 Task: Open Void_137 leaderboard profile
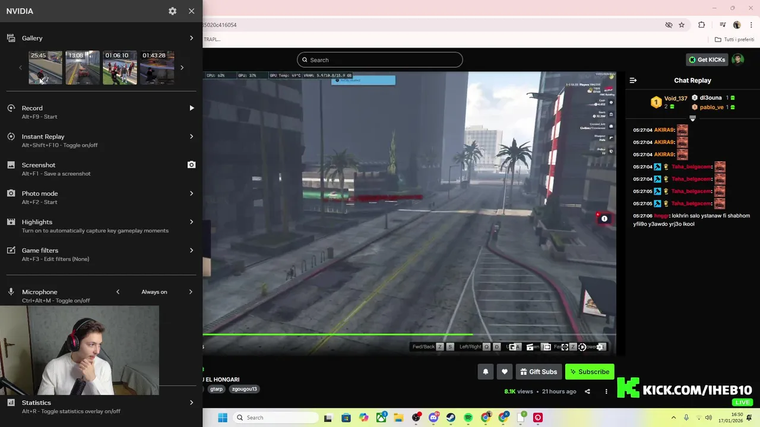[x=676, y=98]
